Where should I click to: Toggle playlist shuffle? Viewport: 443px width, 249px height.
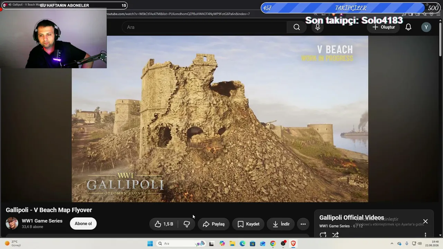(x=335, y=235)
